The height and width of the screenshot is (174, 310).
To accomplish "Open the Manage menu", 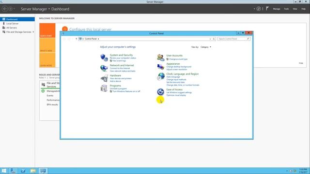I will 277,9.
